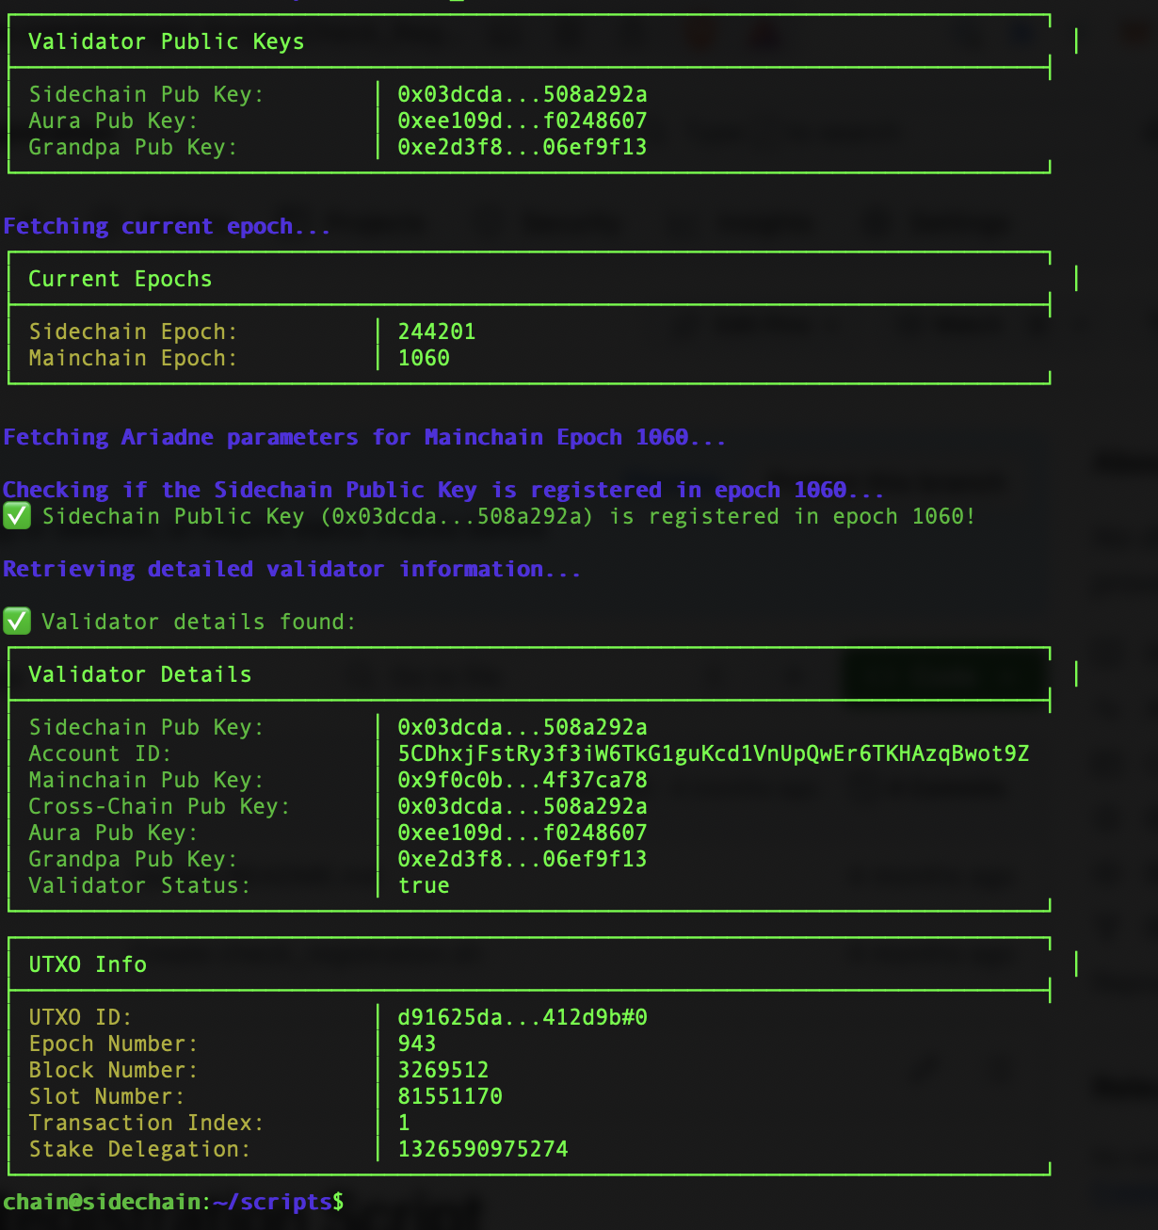
Task: Click the "Fetching Ariadne parameters" status line
Action: (x=363, y=437)
